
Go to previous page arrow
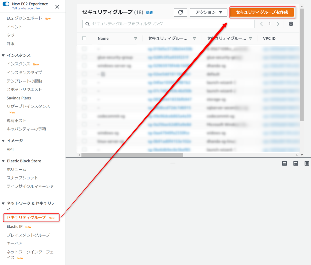pos(261,24)
